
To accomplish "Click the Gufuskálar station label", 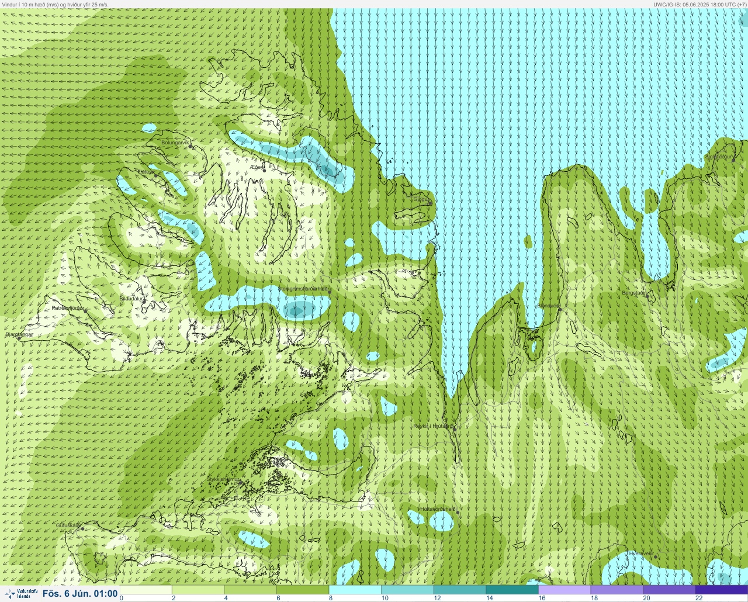I will pyautogui.click(x=68, y=525).
